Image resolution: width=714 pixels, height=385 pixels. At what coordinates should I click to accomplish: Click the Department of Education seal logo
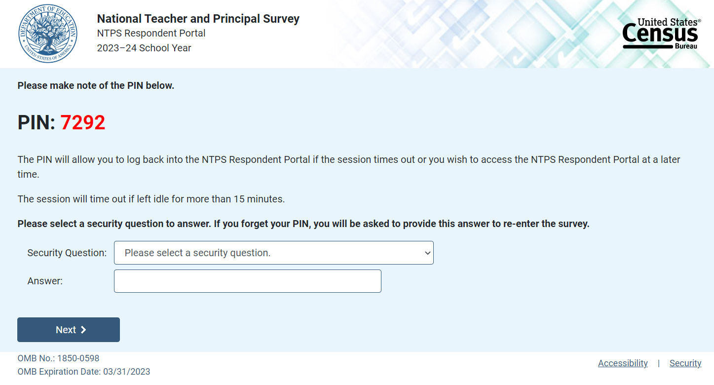[47, 34]
